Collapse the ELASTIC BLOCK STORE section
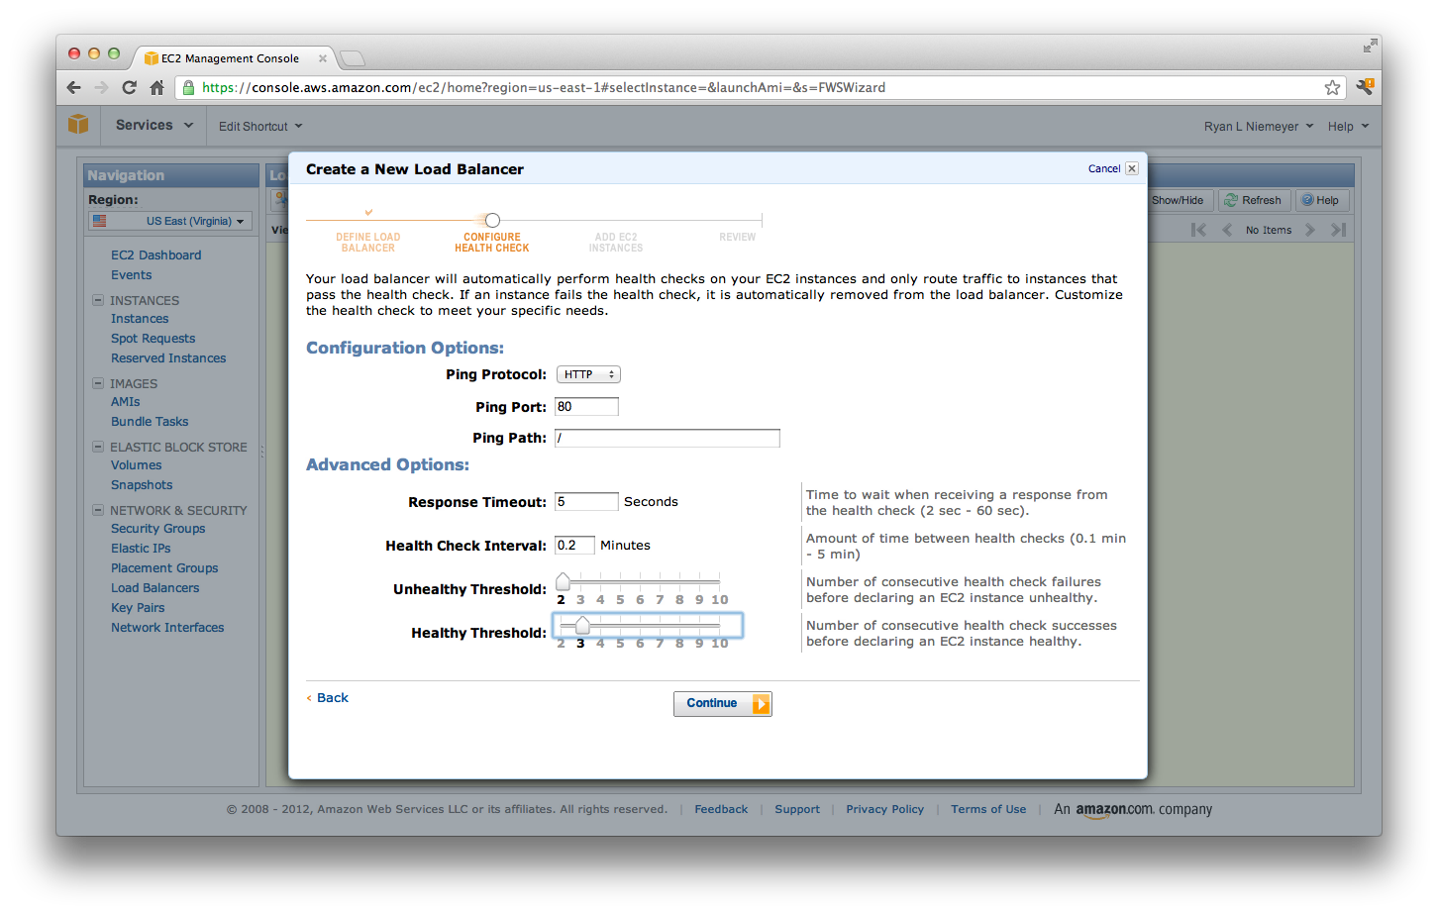The width and height of the screenshot is (1438, 914). [x=98, y=447]
